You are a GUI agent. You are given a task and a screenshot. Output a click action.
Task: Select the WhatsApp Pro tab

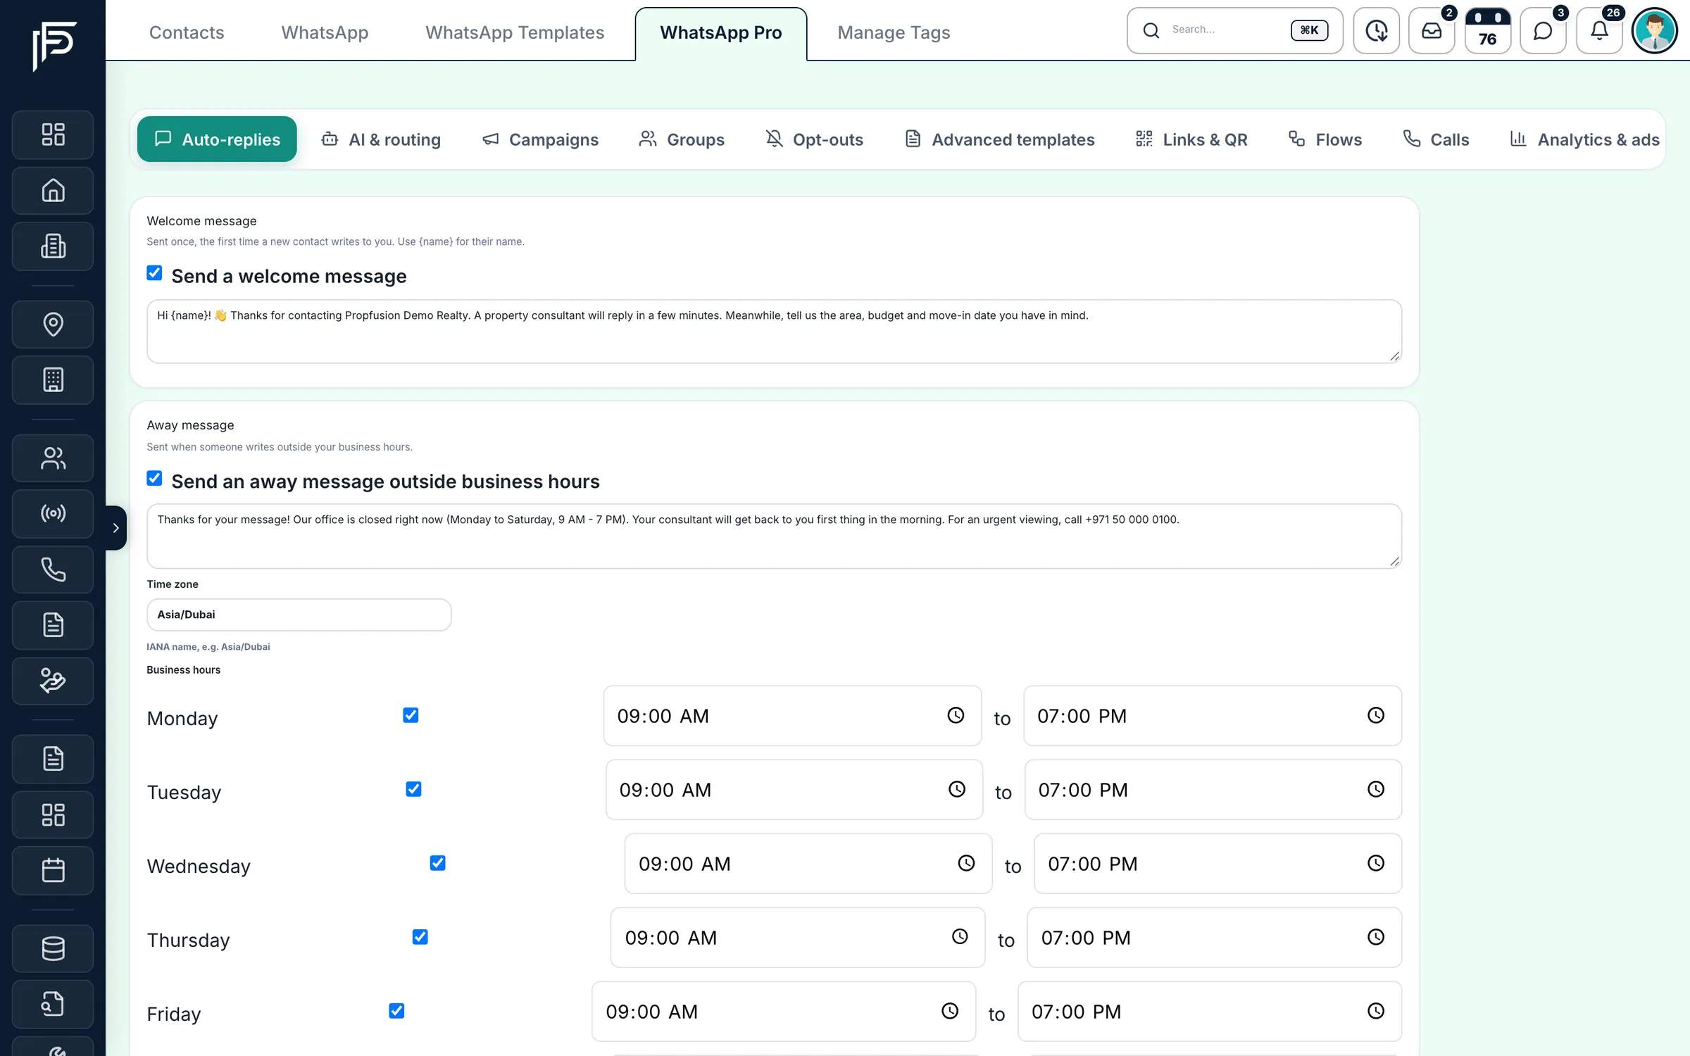click(721, 33)
